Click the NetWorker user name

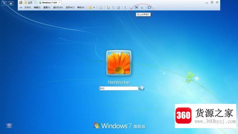pos(119,82)
